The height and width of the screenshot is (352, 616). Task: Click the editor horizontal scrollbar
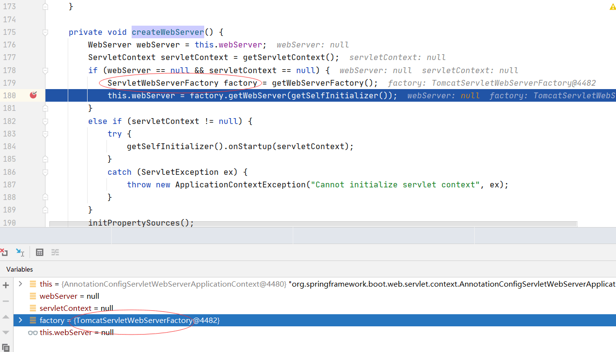point(313,224)
